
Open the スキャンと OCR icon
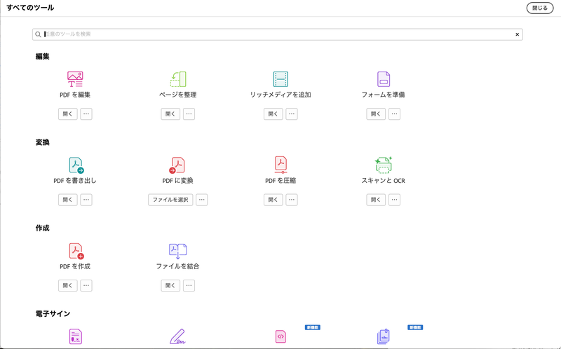click(x=383, y=165)
